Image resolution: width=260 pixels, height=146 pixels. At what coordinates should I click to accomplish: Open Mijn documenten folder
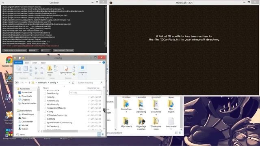[x=156, y=107]
